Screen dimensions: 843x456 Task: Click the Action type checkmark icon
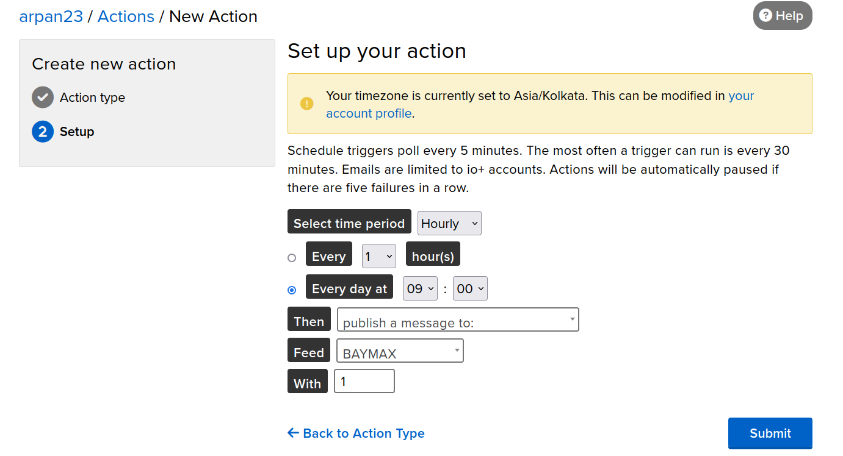[43, 98]
